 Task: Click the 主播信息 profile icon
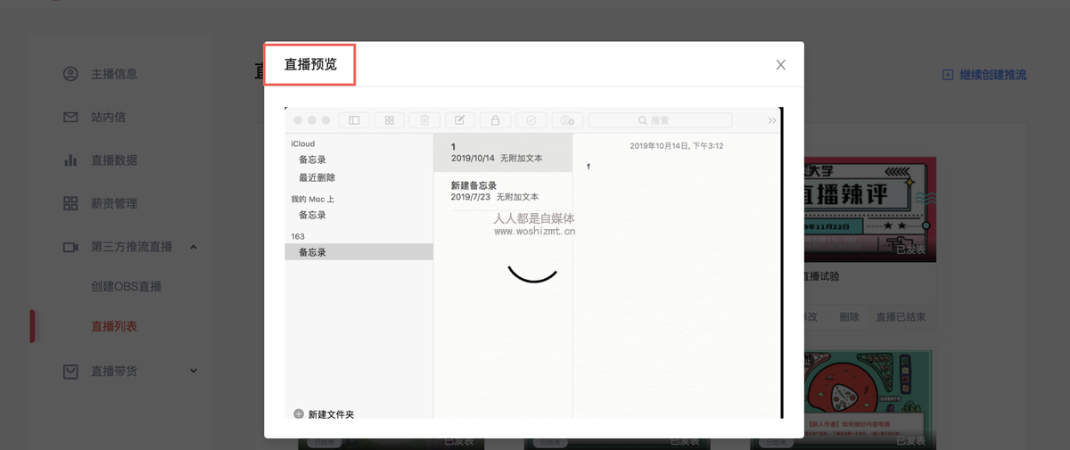point(70,74)
